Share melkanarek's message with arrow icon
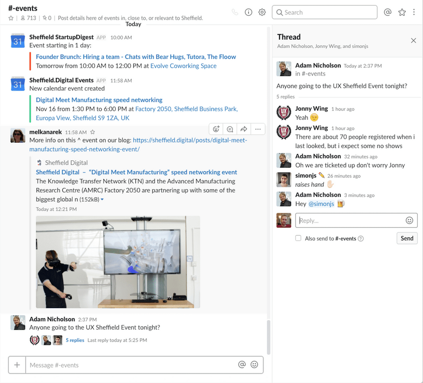The image size is (423, 383). (x=243, y=129)
